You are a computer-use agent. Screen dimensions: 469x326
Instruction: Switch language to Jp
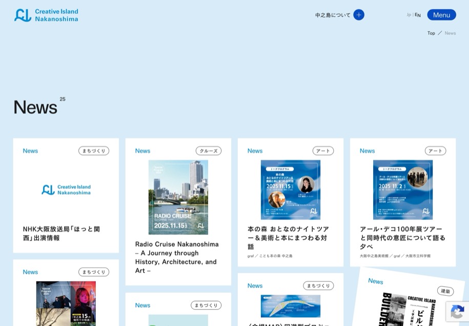(409, 15)
